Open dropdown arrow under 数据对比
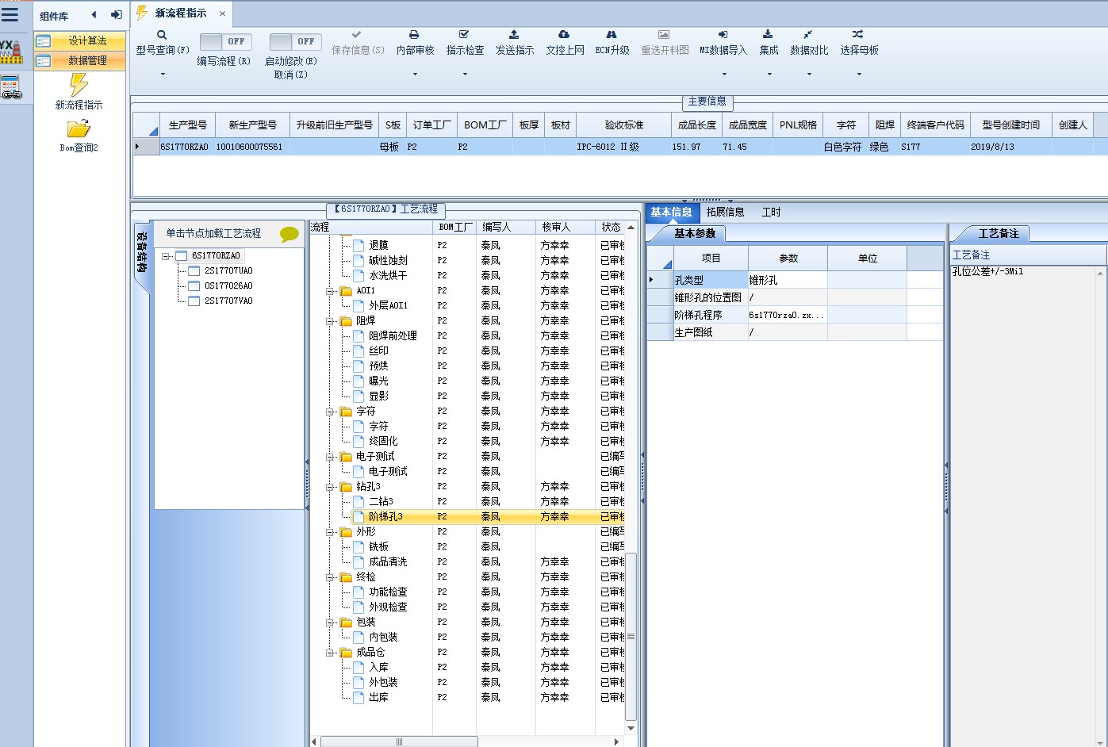Screen dimensions: 1108x747 point(809,75)
